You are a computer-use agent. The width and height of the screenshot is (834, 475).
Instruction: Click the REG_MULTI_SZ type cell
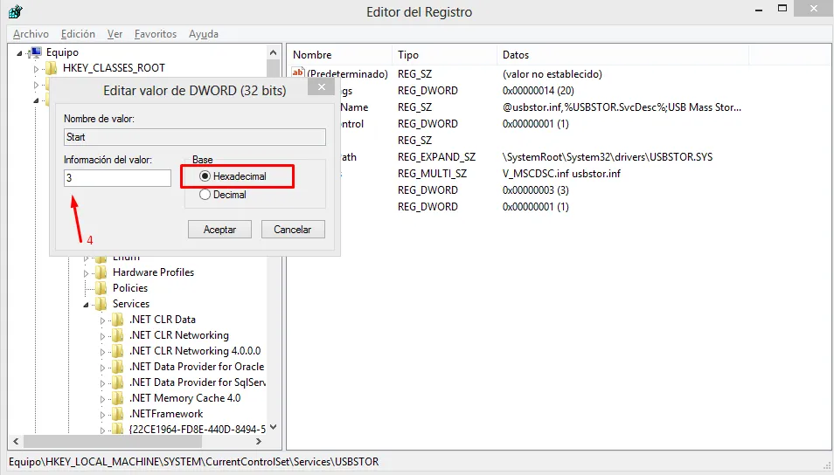tap(432, 173)
